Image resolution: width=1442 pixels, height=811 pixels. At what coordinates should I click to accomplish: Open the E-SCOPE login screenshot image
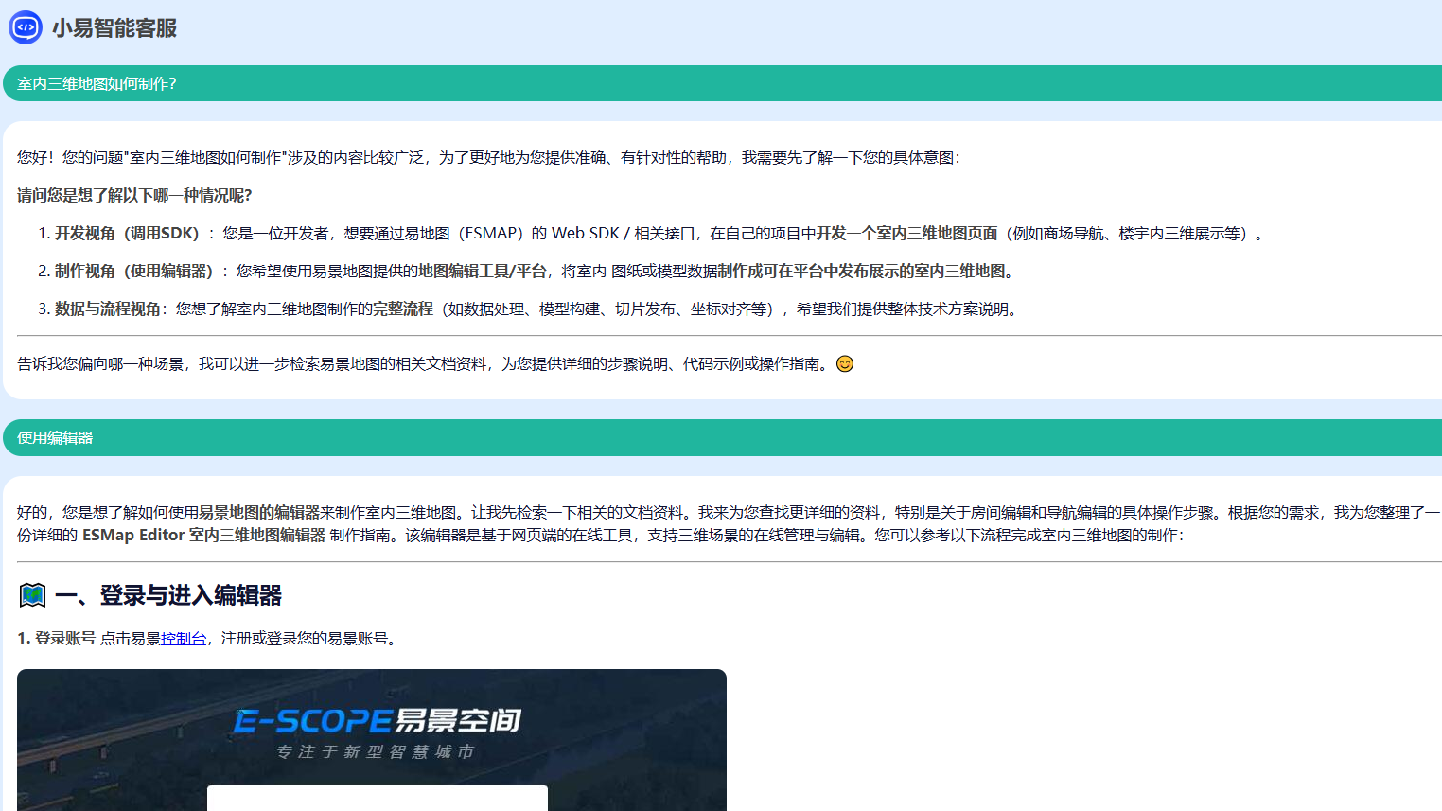click(372, 740)
